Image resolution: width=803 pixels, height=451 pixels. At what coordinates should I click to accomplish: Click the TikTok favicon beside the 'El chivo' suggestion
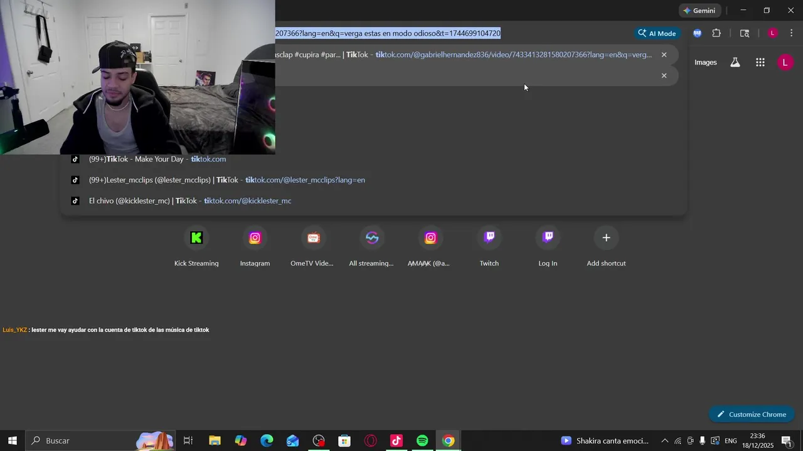[x=75, y=200]
